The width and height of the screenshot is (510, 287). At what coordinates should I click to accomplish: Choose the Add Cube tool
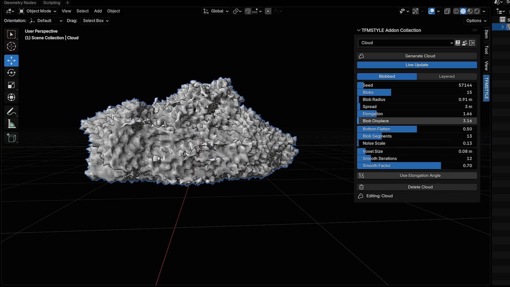(11, 138)
